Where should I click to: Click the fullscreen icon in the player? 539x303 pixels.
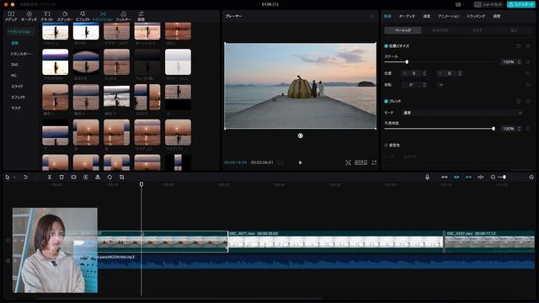coord(374,162)
